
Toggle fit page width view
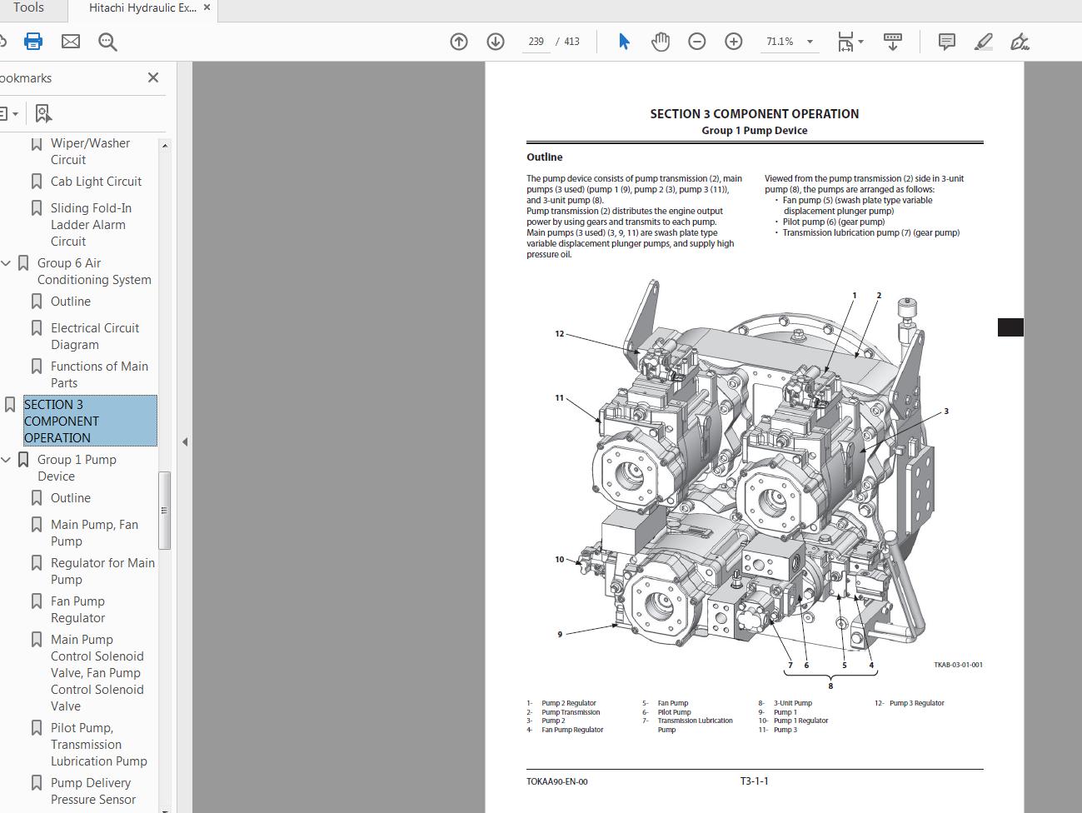coord(845,40)
